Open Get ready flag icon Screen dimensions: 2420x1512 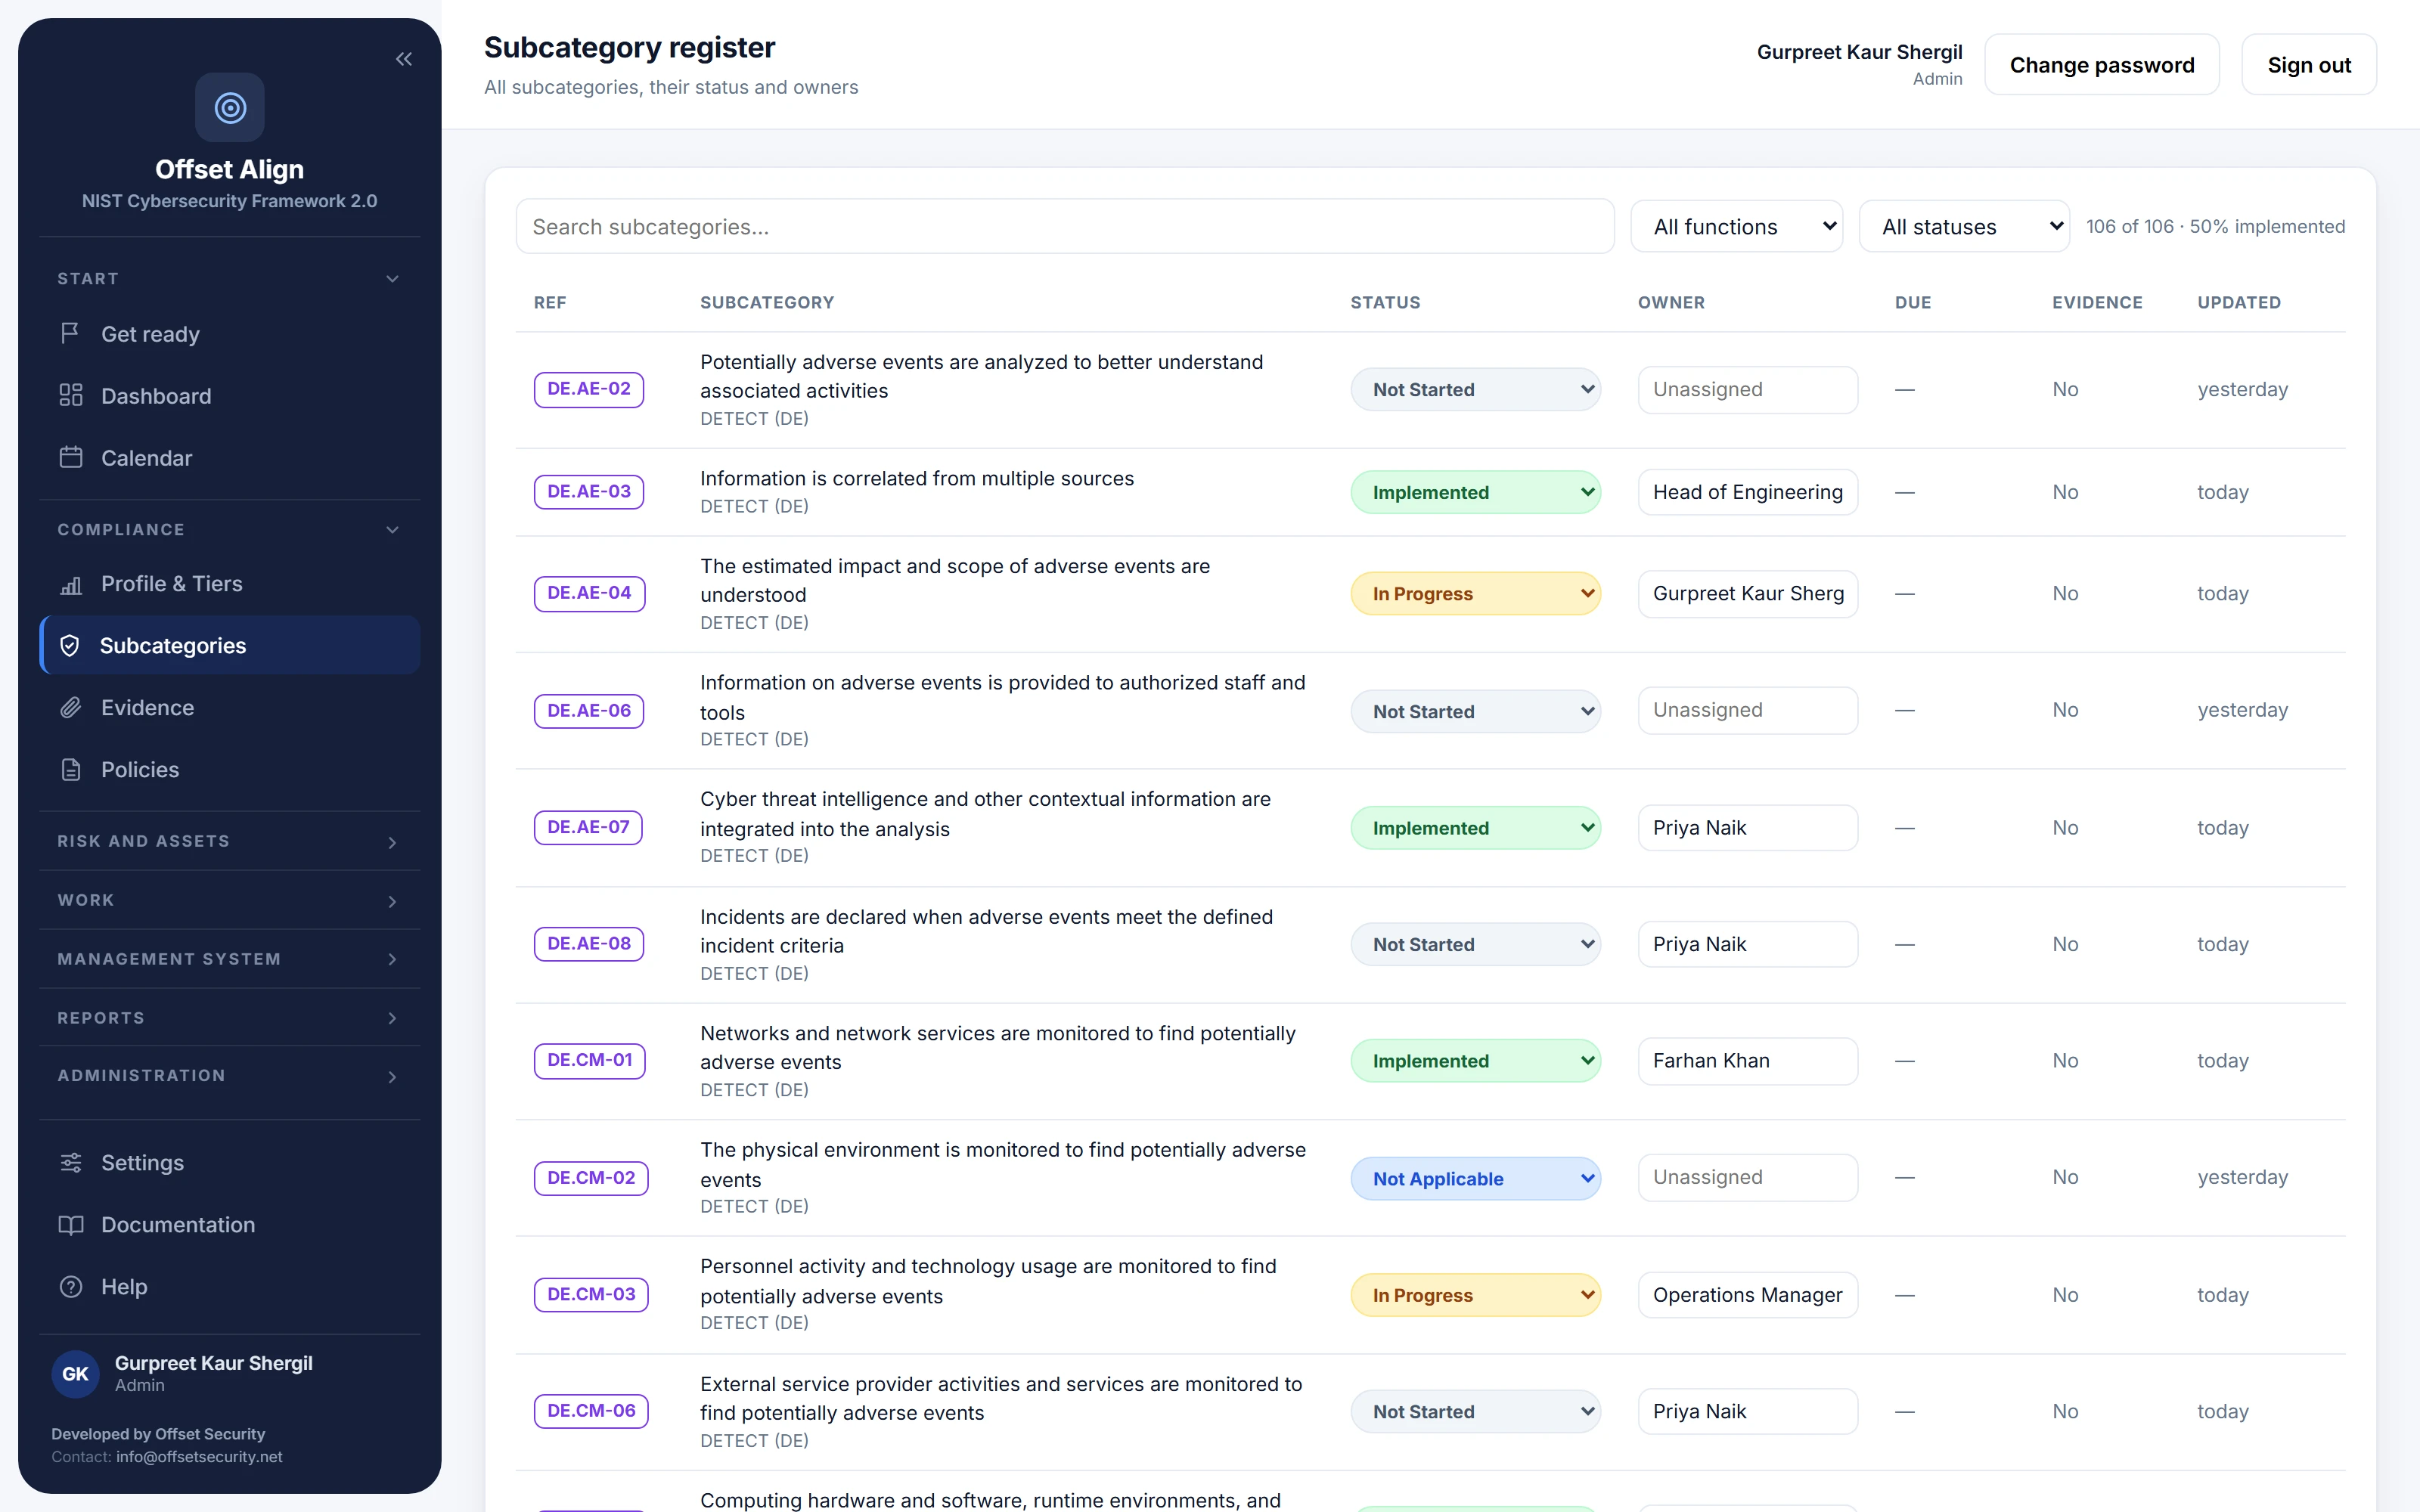(x=70, y=333)
